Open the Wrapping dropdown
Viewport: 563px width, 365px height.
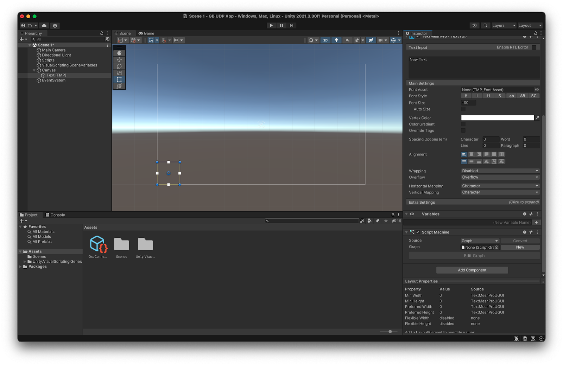pos(500,171)
